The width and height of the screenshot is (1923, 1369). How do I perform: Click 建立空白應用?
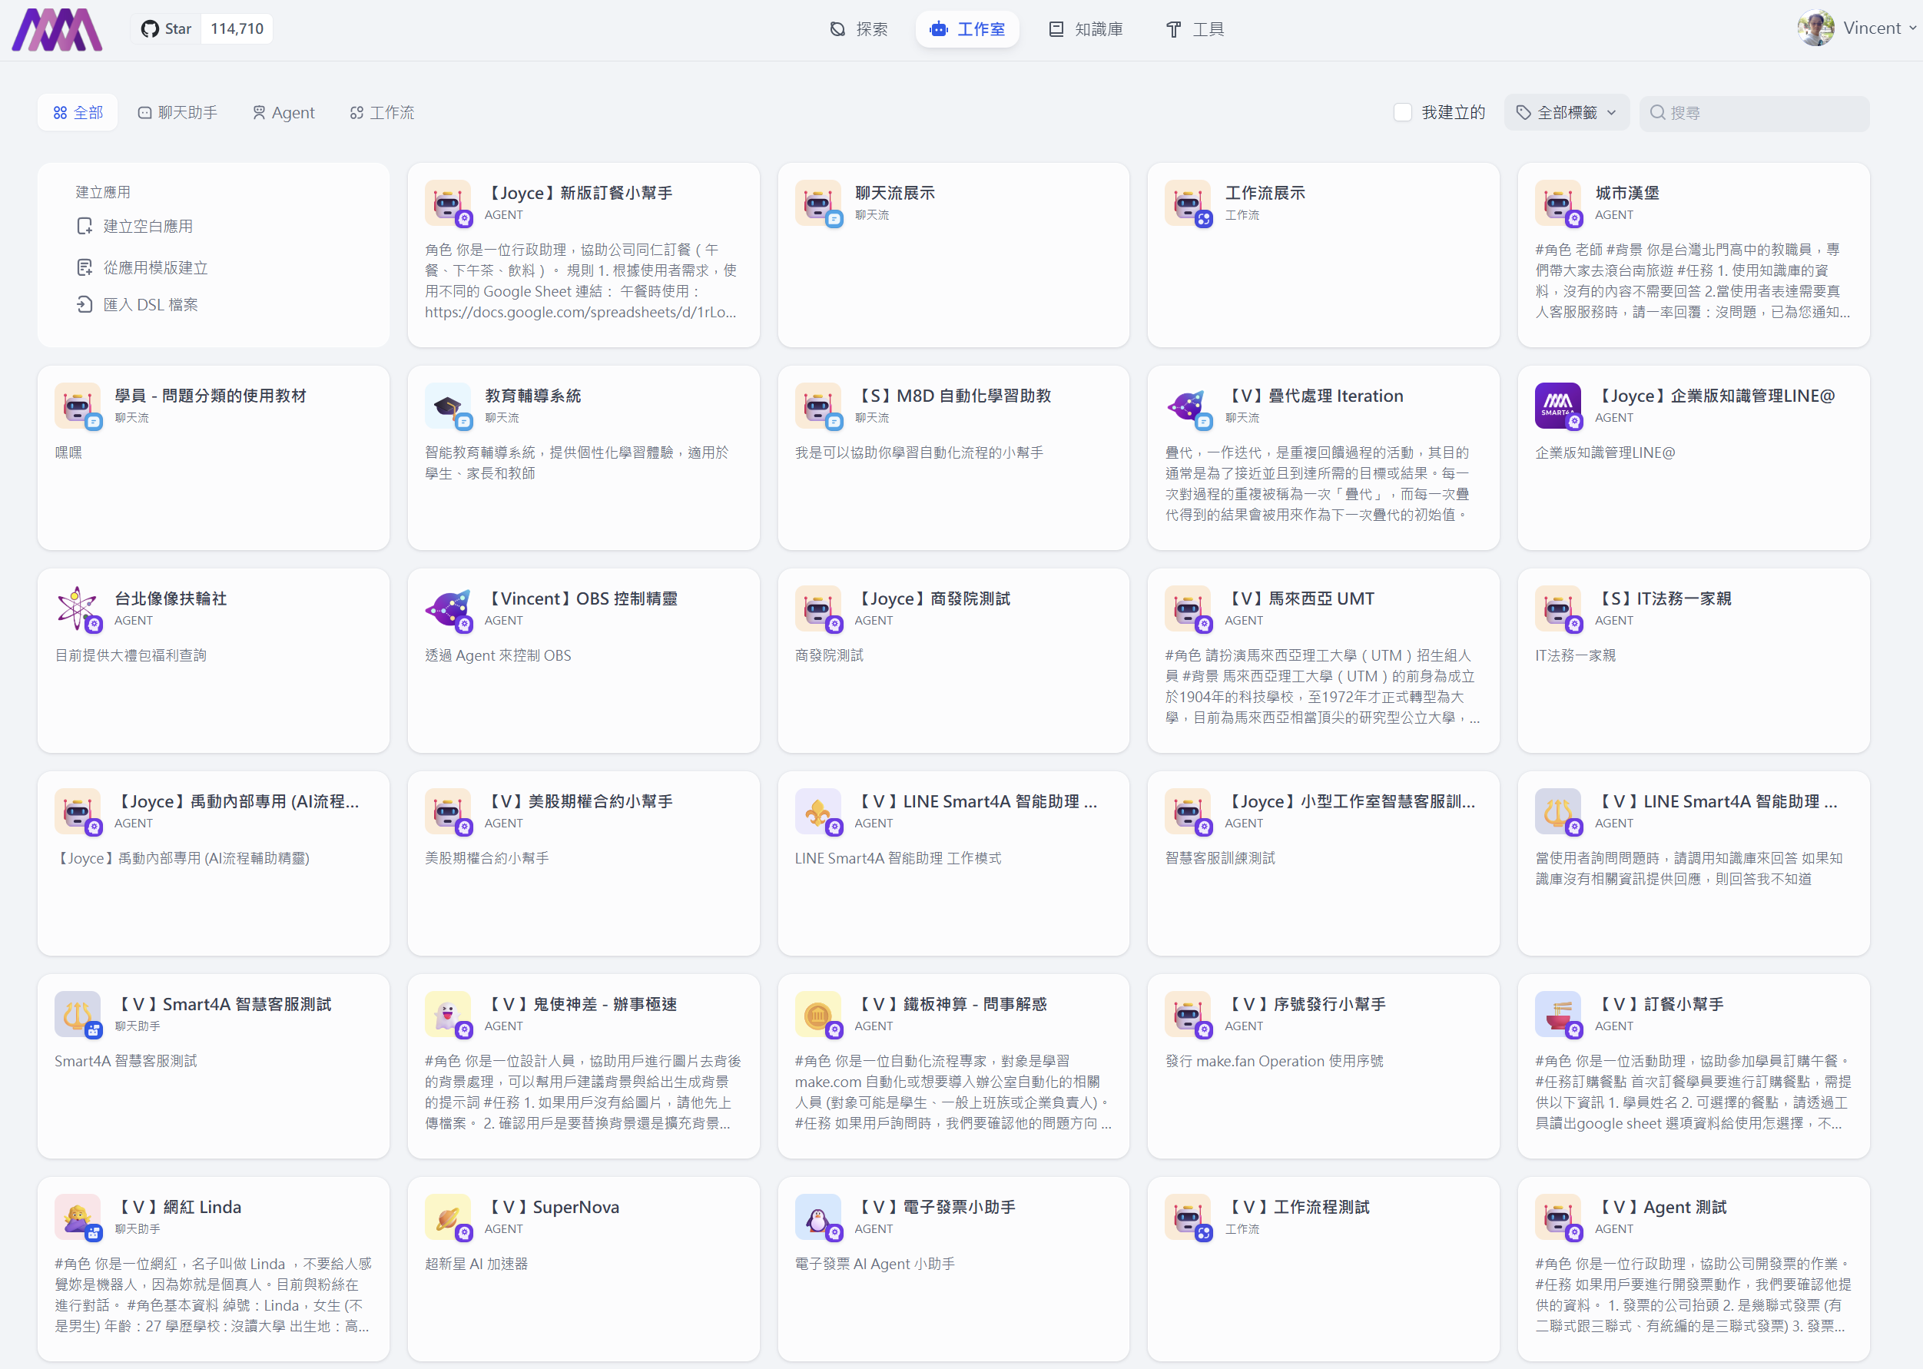coord(148,226)
